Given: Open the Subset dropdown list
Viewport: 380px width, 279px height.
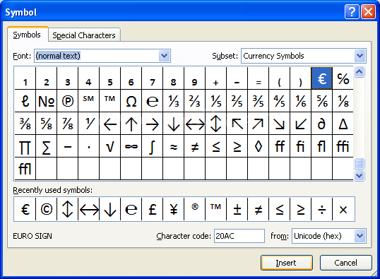Looking at the screenshot, I should (x=360, y=56).
